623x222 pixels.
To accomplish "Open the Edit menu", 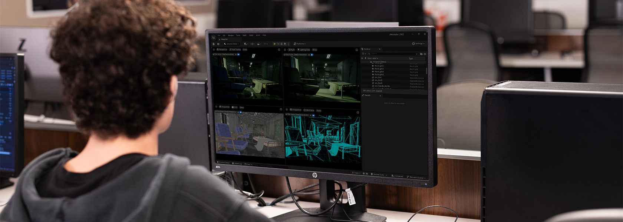I will tap(224, 36).
